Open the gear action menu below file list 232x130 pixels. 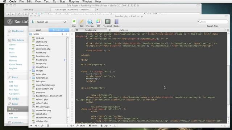[x=37, y=126]
